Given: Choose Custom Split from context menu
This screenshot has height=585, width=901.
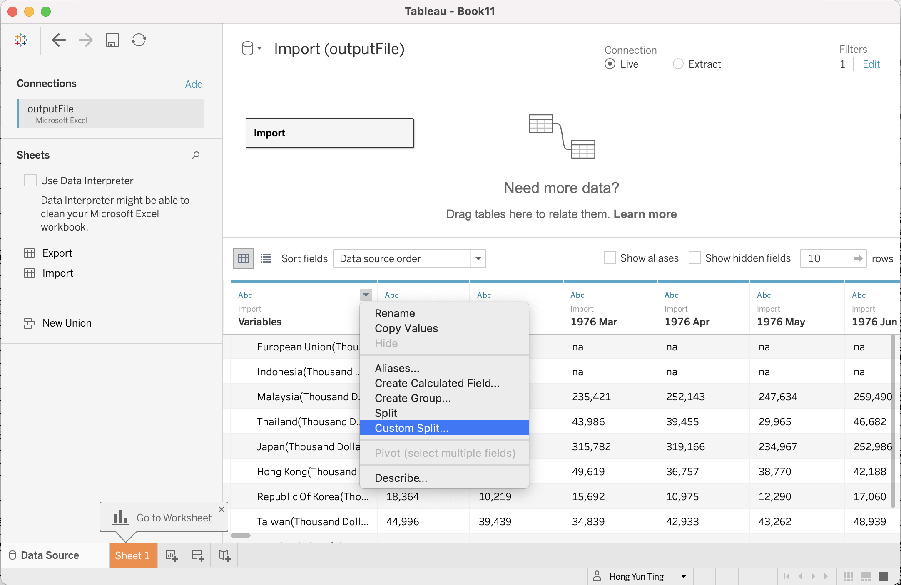Looking at the screenshot, I should 411,428.
